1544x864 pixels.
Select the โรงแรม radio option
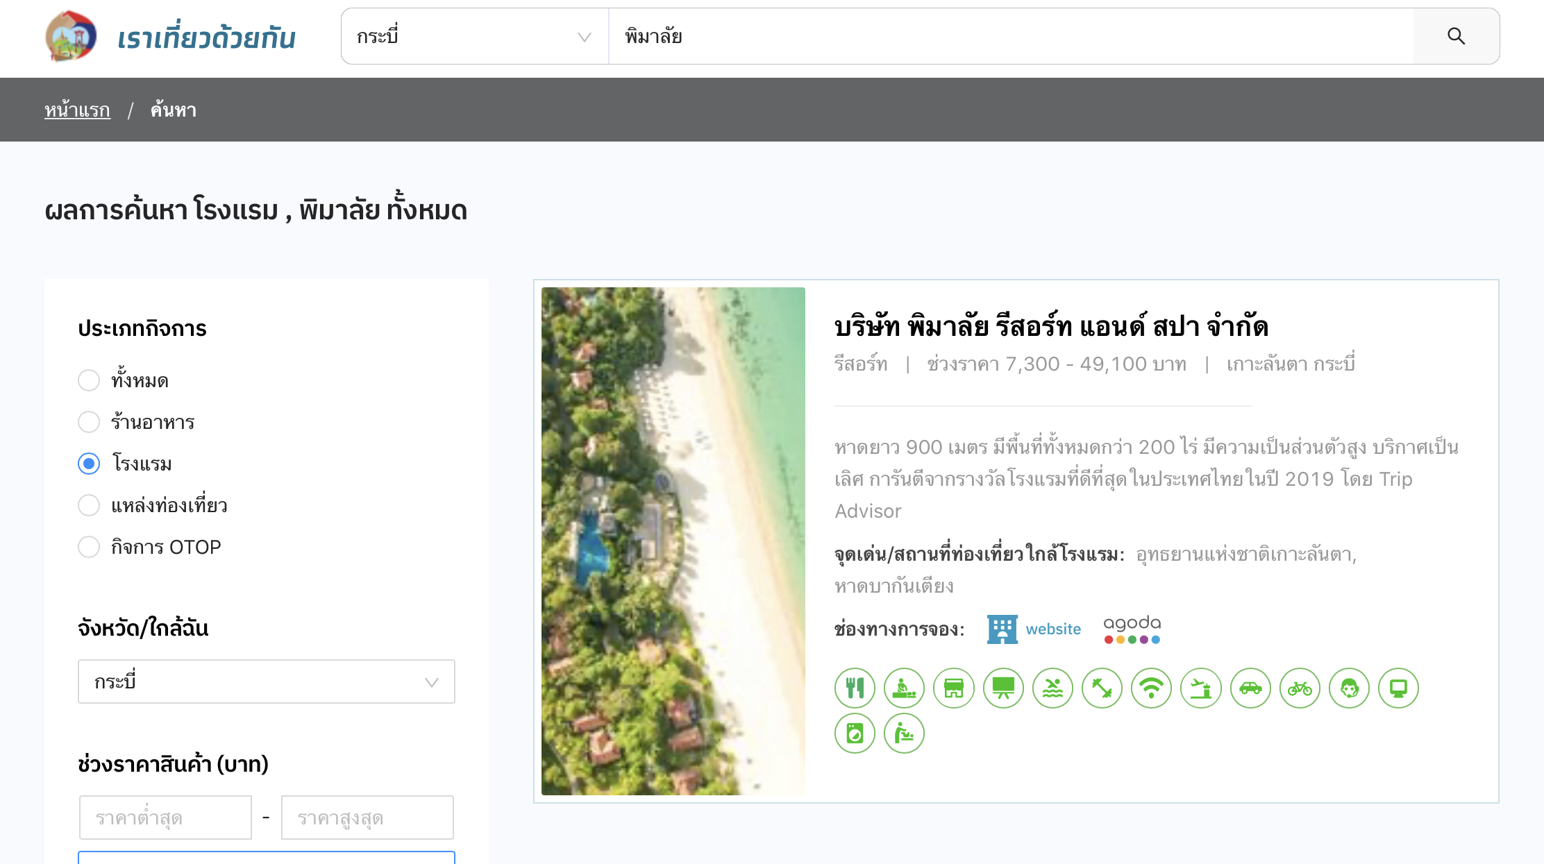pos(89,464)
